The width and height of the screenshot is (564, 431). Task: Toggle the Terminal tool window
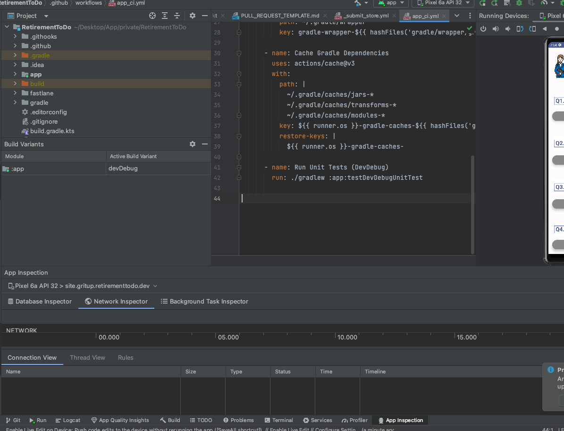point(278,420)
